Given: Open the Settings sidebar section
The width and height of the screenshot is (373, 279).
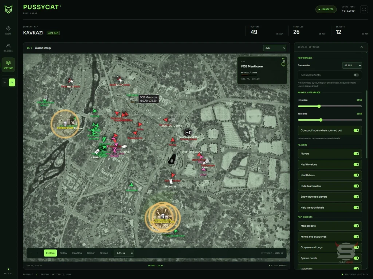Looking at the screenshot, I should pyautogui.click(x=8, y=65).
